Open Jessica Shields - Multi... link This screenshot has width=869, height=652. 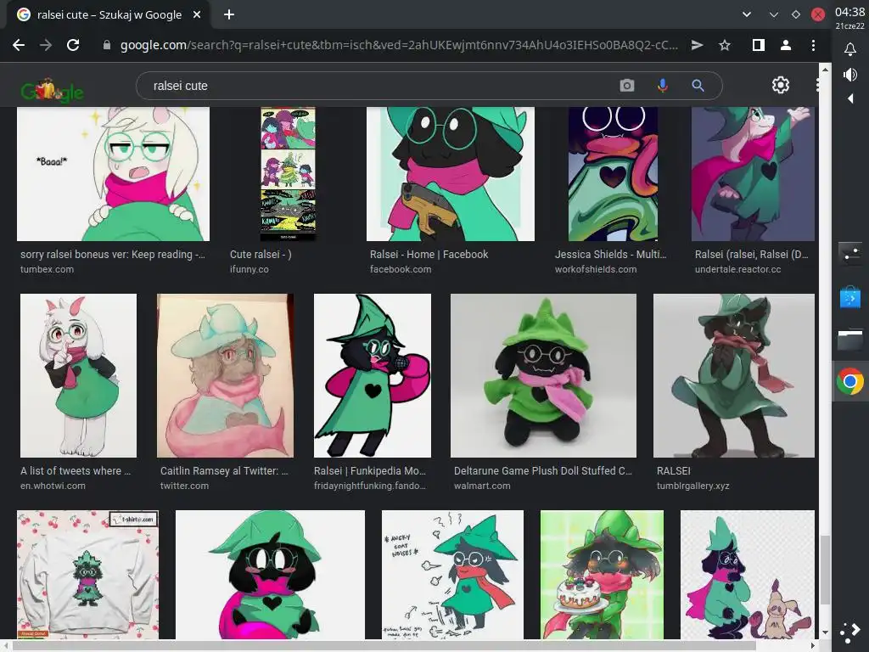pos(610,255)
